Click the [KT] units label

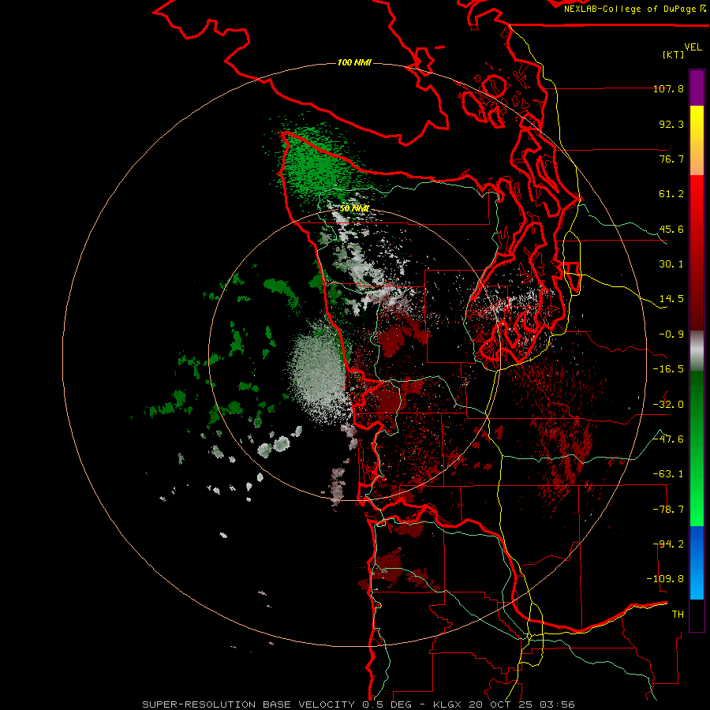click(x=673, y=54)
